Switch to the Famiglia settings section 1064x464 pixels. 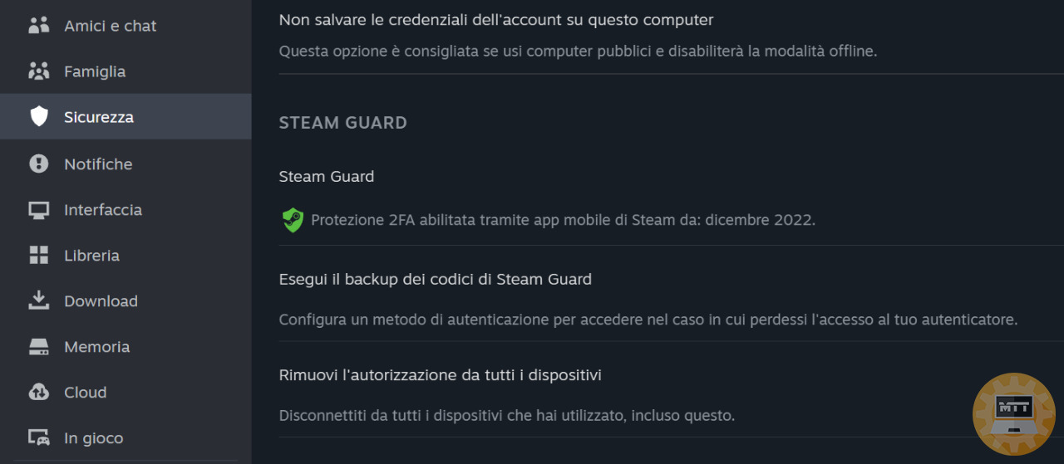tap(126, 71)
